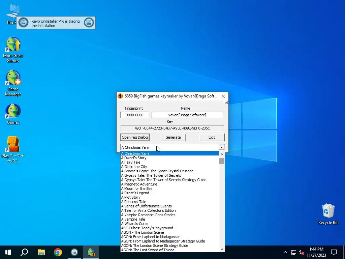Select 'A Girl in the City'

[170, 167]
